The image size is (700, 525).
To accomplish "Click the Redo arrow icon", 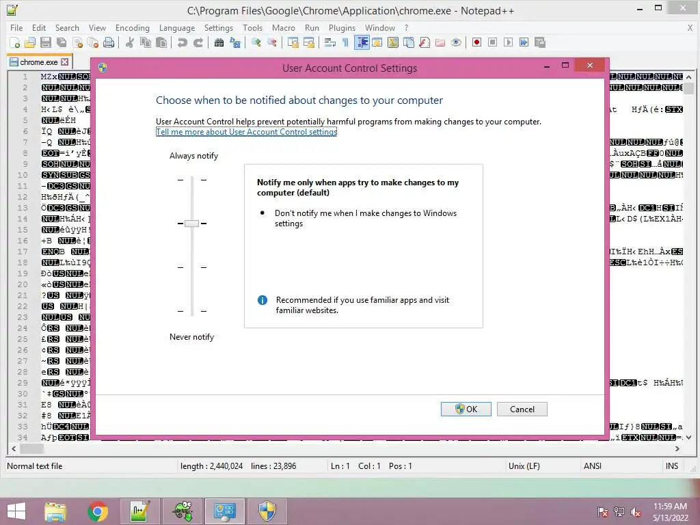I will pyautogui.click(x=198, y=42).
